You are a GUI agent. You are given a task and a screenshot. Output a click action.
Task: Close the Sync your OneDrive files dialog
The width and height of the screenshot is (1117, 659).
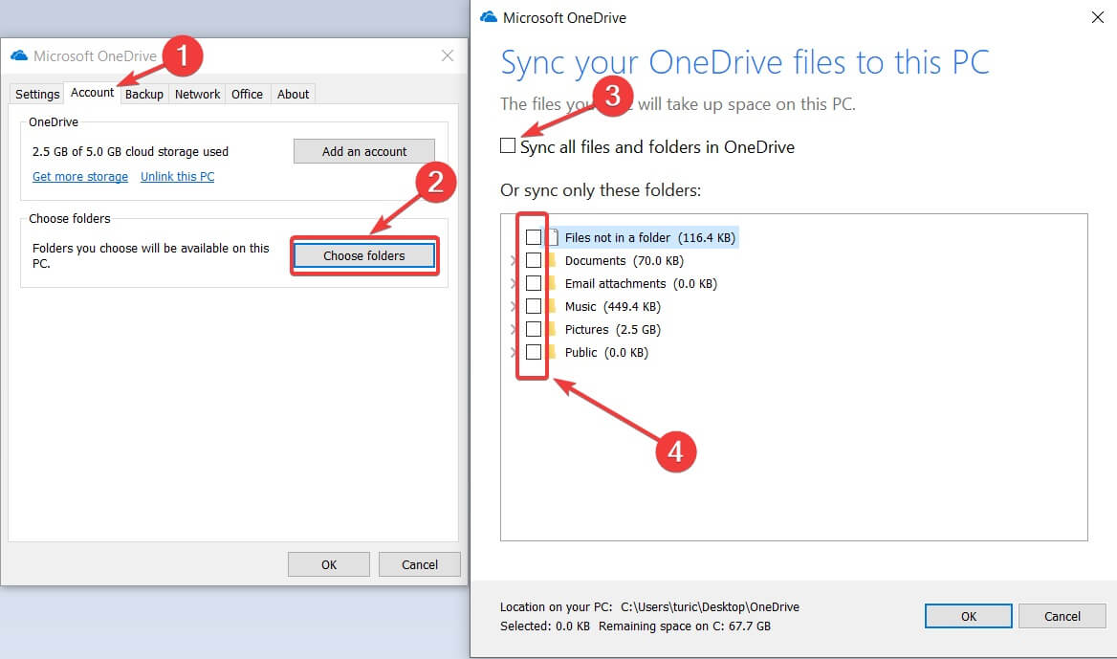click(x=1098, y=17)
